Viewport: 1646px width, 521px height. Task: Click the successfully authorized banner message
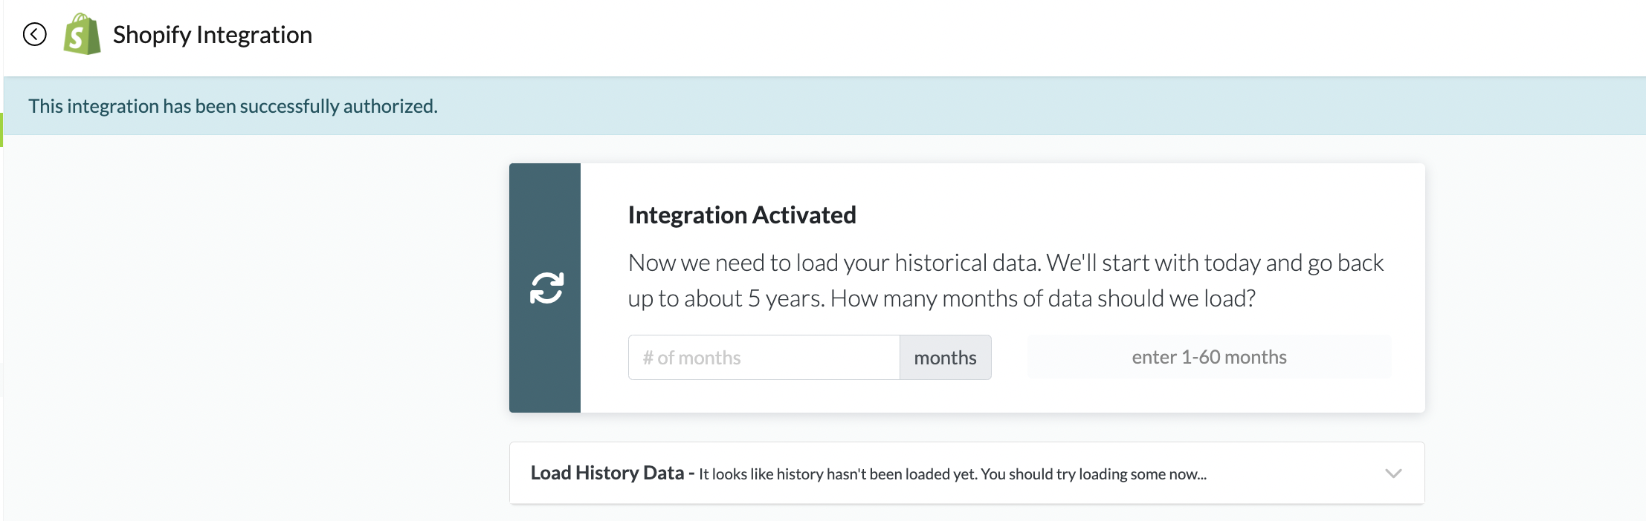click(233, 106)
